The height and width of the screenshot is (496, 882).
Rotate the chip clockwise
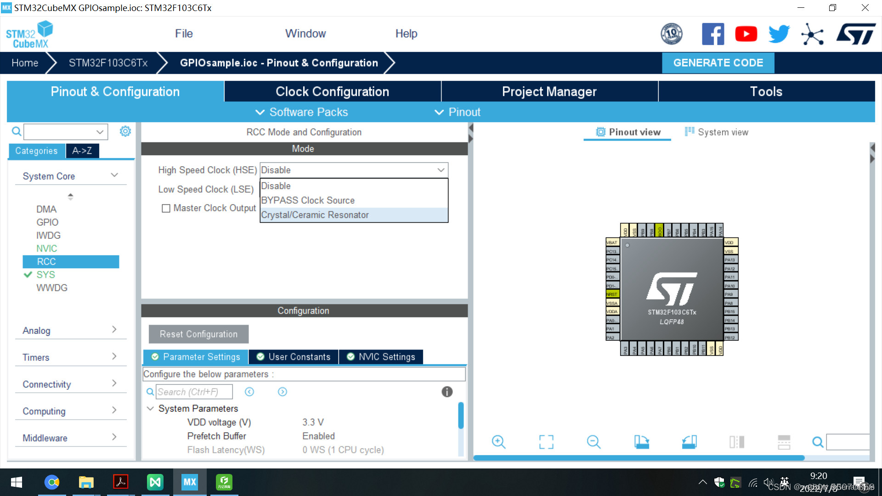pos(642,442)
